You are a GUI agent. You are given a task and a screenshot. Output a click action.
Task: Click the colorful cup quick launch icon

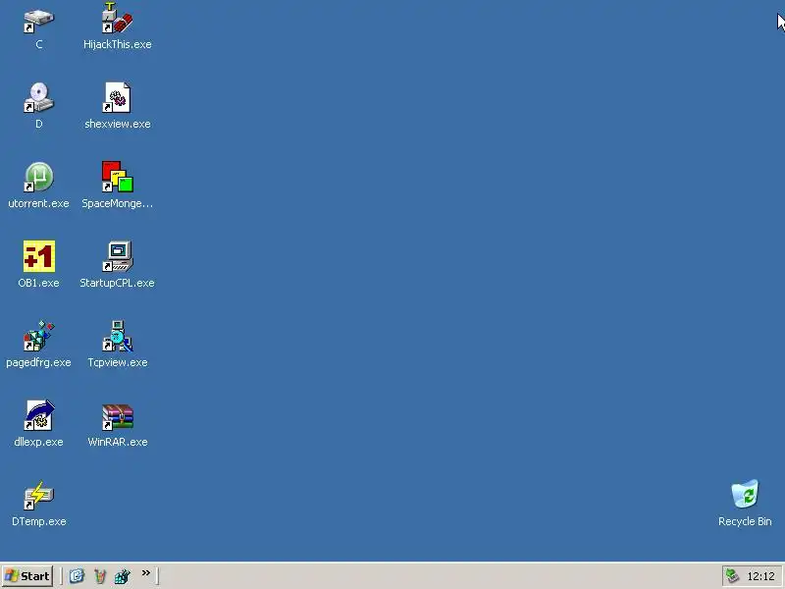[100, 576]
